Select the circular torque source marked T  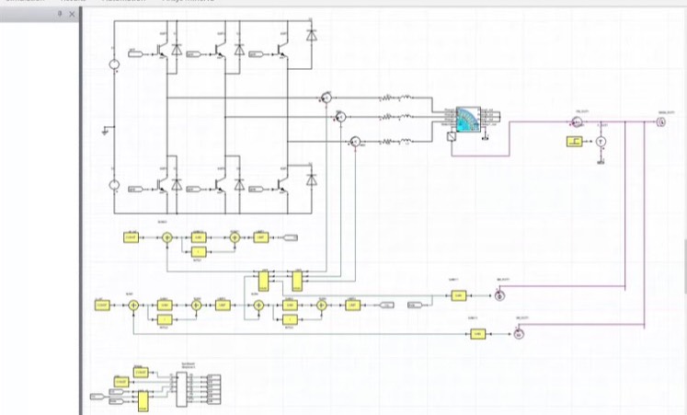click(x=601, y=141)
